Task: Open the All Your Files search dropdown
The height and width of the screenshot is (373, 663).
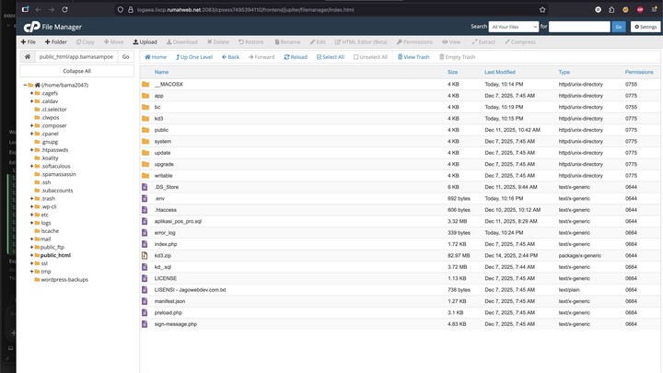Action: 514,27
